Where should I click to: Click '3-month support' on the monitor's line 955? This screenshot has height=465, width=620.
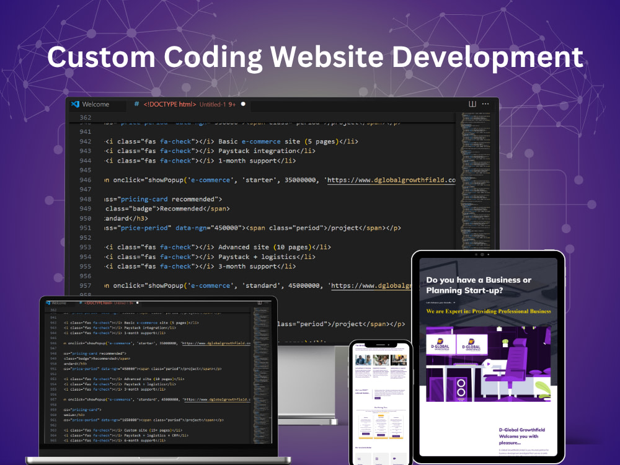247,267
